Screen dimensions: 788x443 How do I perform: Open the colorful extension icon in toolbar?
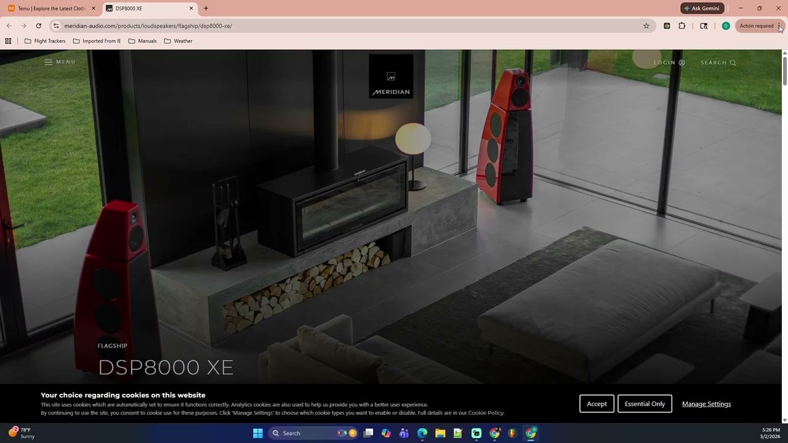click(667, 26)
